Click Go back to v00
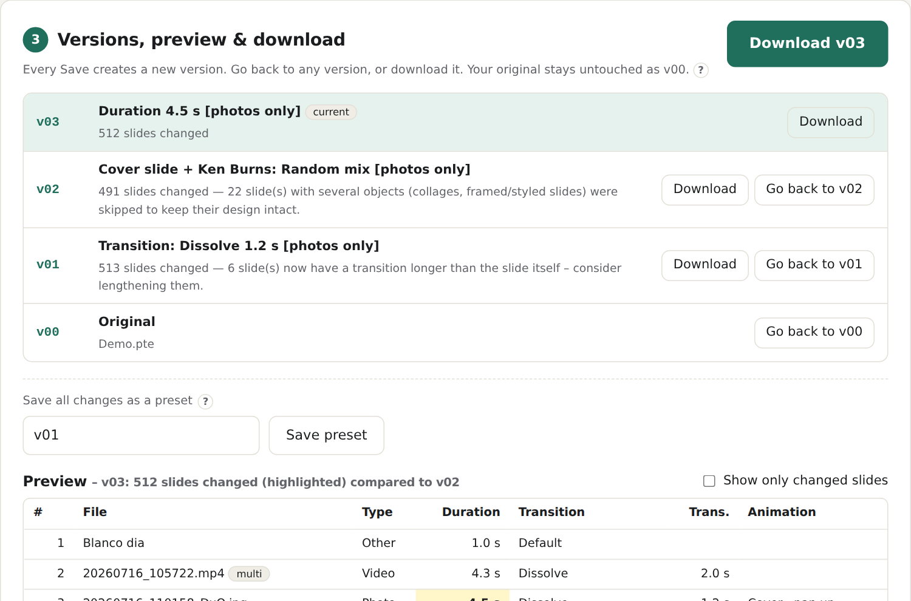The height and width of the screenshot is (601, 911). pos(814,332)
